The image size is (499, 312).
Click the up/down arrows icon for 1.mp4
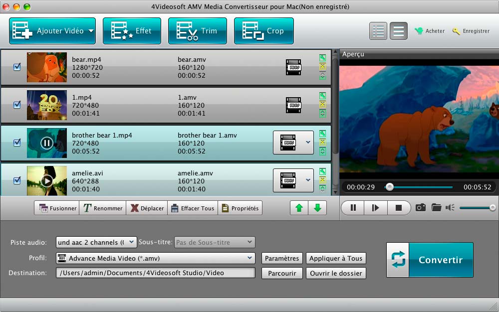pos(322,114)
